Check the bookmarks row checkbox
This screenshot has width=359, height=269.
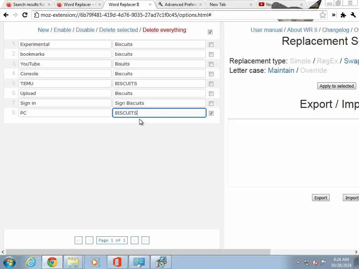click(x=211, y=54)
